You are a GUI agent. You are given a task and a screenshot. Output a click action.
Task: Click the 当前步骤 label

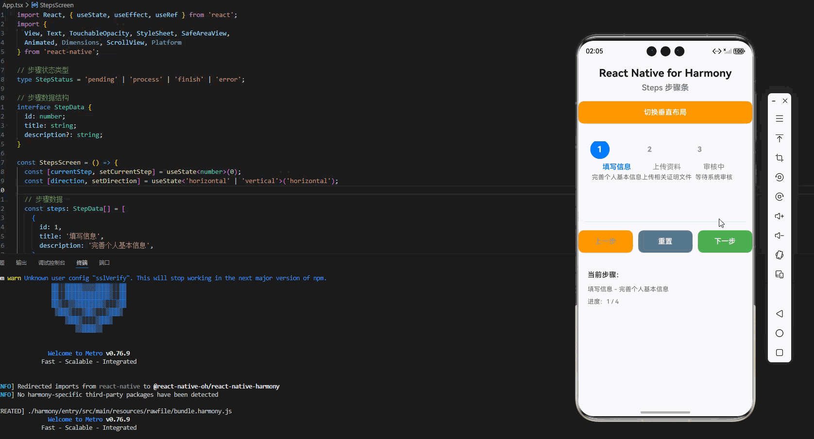coord(603,275)
